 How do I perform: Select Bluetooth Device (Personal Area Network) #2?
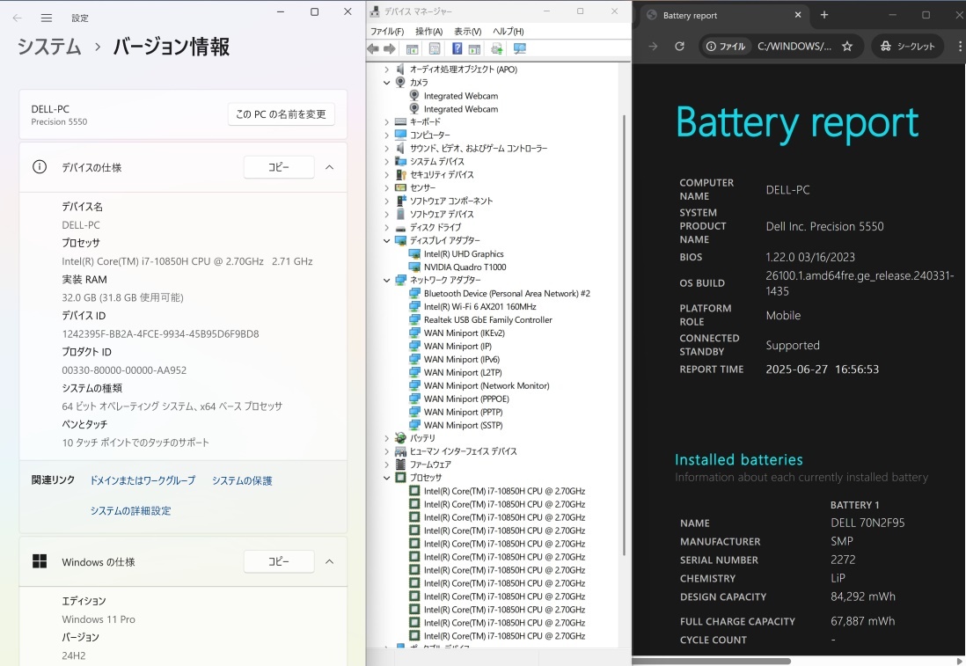(x=507, y=293)
